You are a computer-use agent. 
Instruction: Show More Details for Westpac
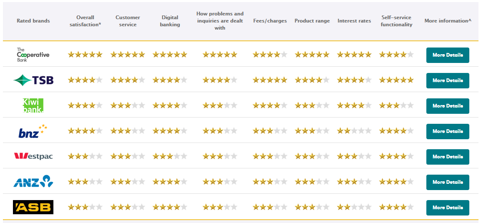pyautogui.click(x=448, y=157)
